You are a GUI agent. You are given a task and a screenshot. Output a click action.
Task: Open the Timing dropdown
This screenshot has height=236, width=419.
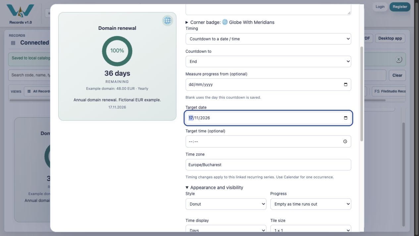[268, 39]
